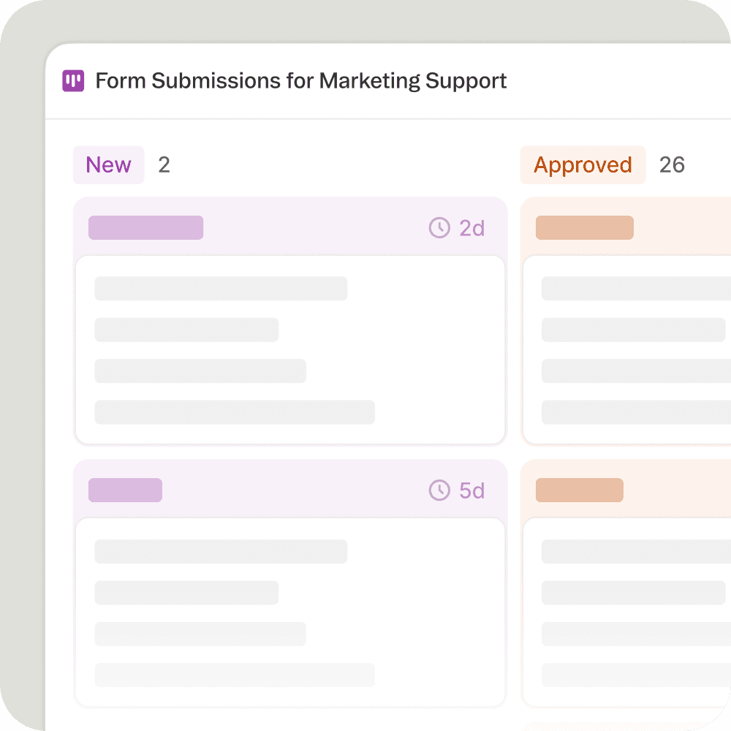Click the 2d age label on first card

point(472,228)
